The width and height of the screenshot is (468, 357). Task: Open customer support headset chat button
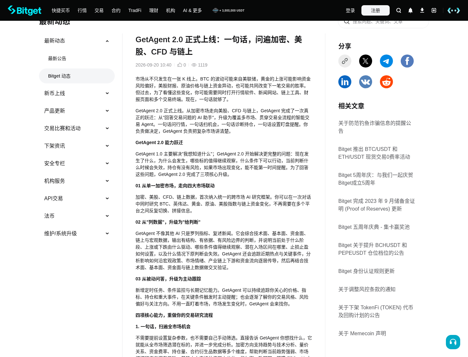pos(453,342)
